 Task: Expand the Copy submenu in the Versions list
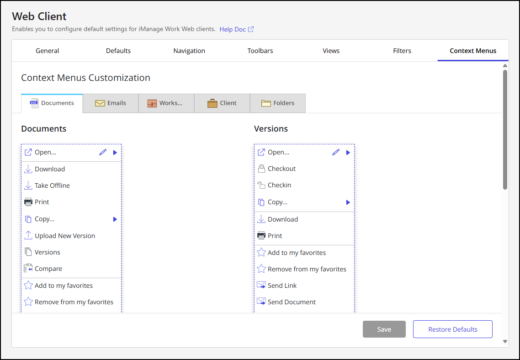pyautogui.click(x=348, y=202)
